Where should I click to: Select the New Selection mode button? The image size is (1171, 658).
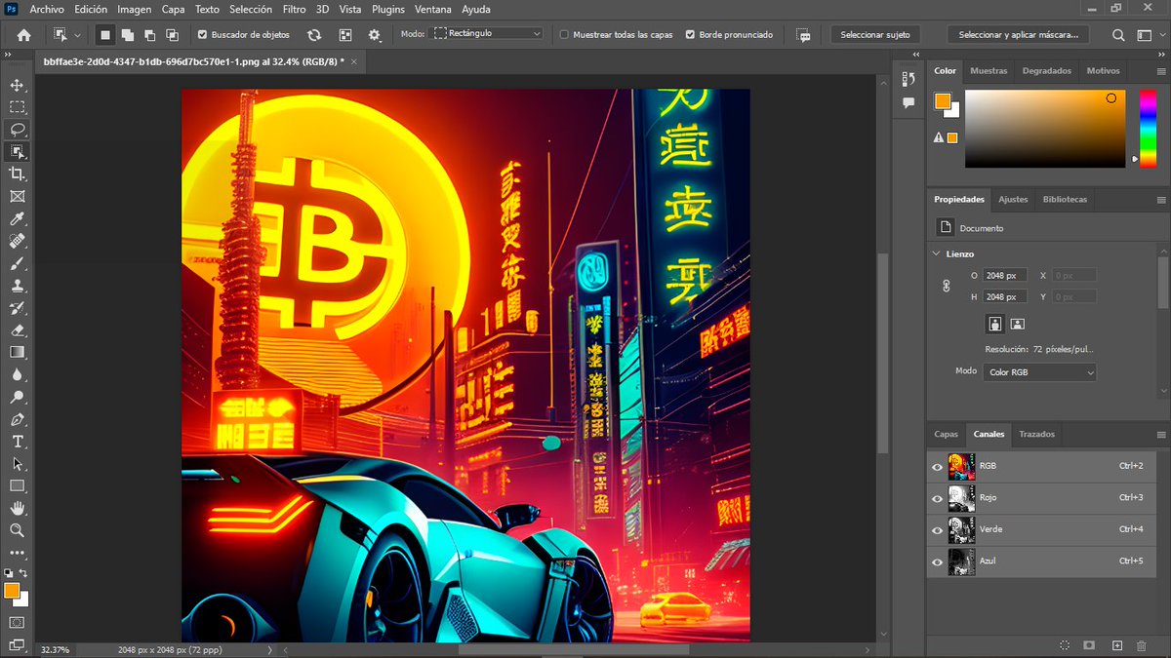coord(105,34)
